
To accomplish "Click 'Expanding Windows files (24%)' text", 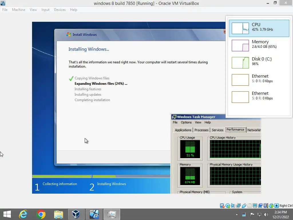I will click(x=101, y=84).
